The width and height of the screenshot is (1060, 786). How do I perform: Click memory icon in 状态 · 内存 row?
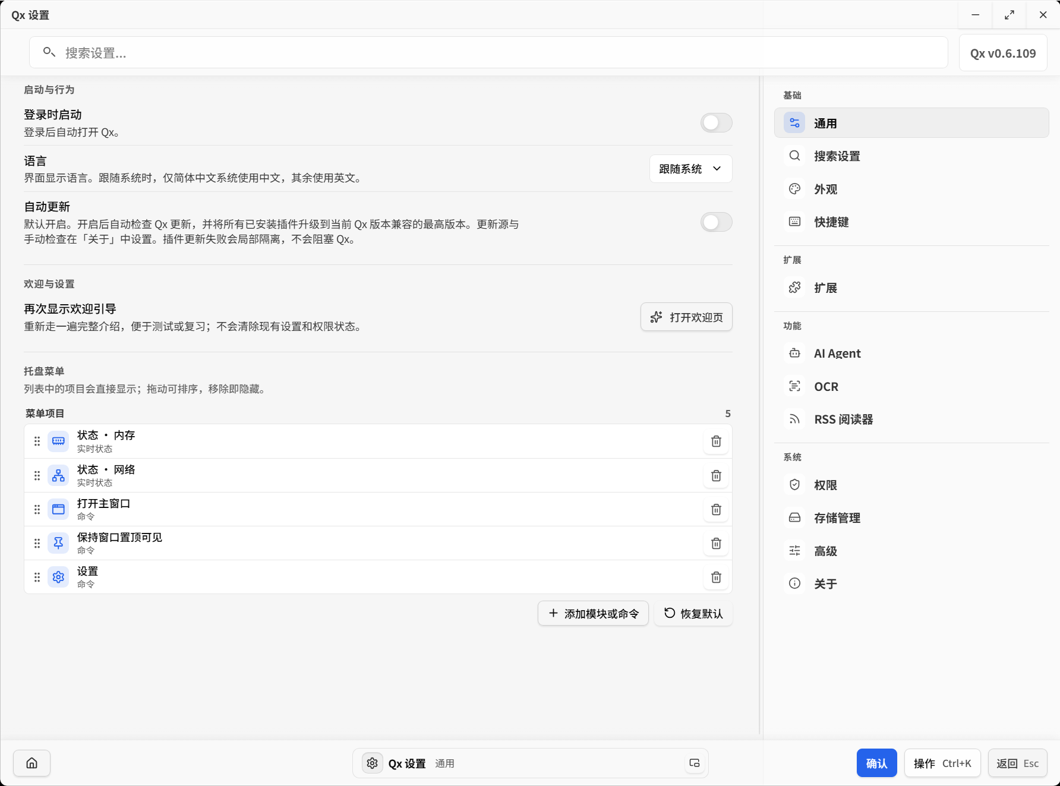(x=58, y=441)
